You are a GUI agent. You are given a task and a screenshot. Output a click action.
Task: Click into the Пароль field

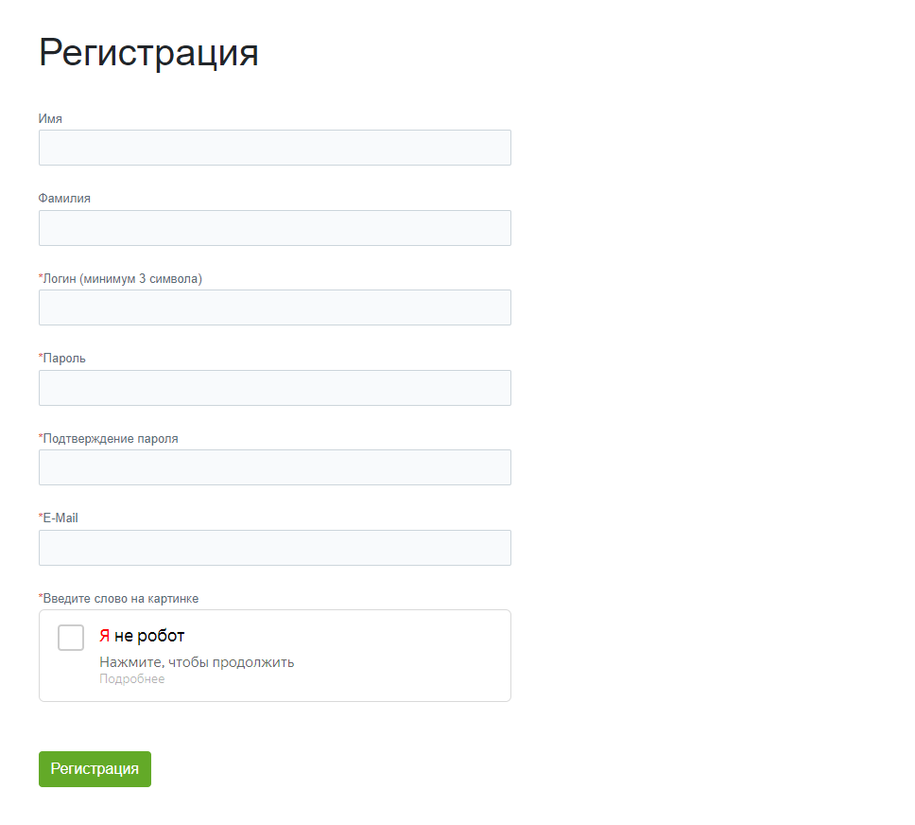coord(274,388)
